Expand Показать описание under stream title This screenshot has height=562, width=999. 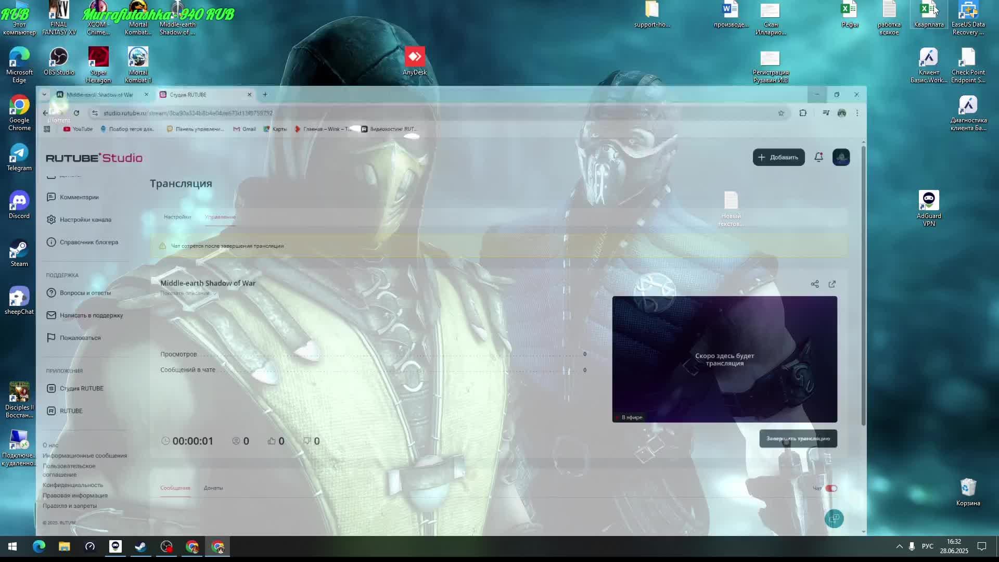click(188, 293)
